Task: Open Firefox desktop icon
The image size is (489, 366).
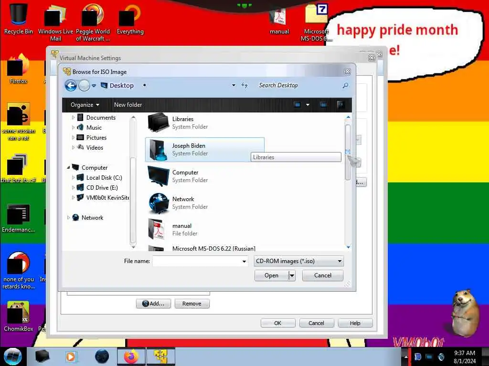Action: 19,69
